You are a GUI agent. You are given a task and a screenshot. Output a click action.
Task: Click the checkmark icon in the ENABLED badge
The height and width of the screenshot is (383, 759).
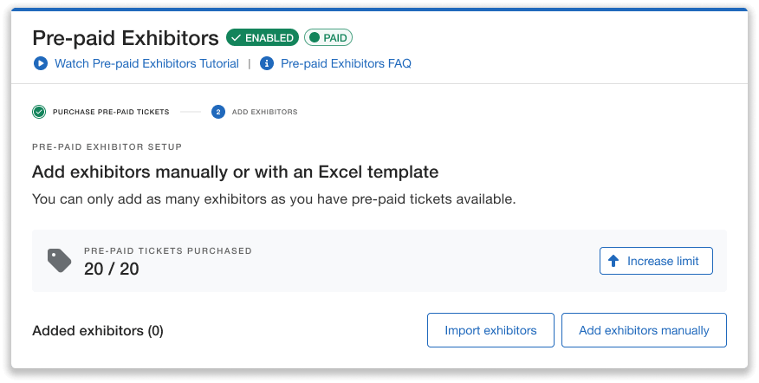click(236, 38)
